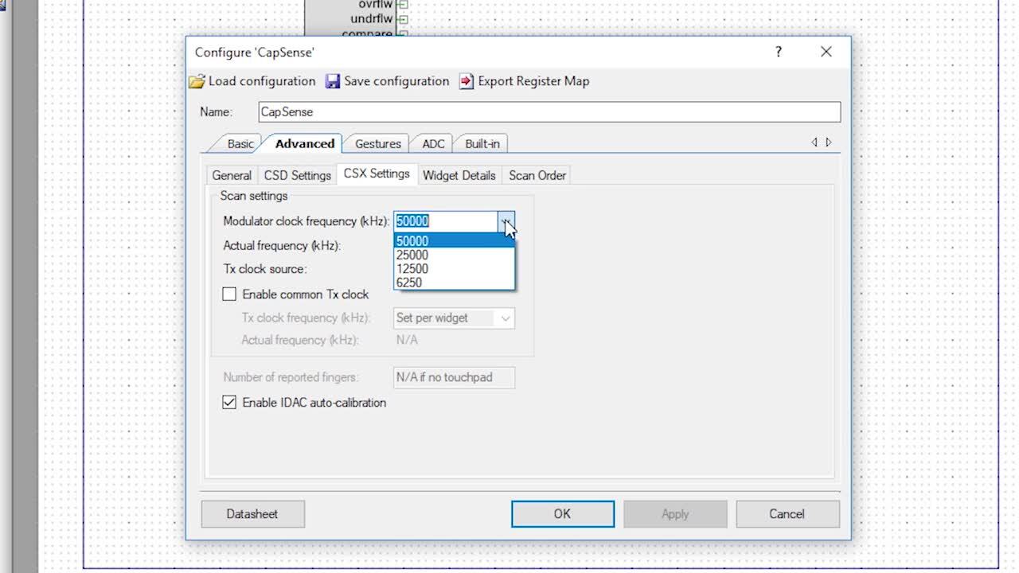Image resolution: width=1019 pixels, height=573 pixels.
Task: Click the Save configuration disk icon
Action: point(333,81)
